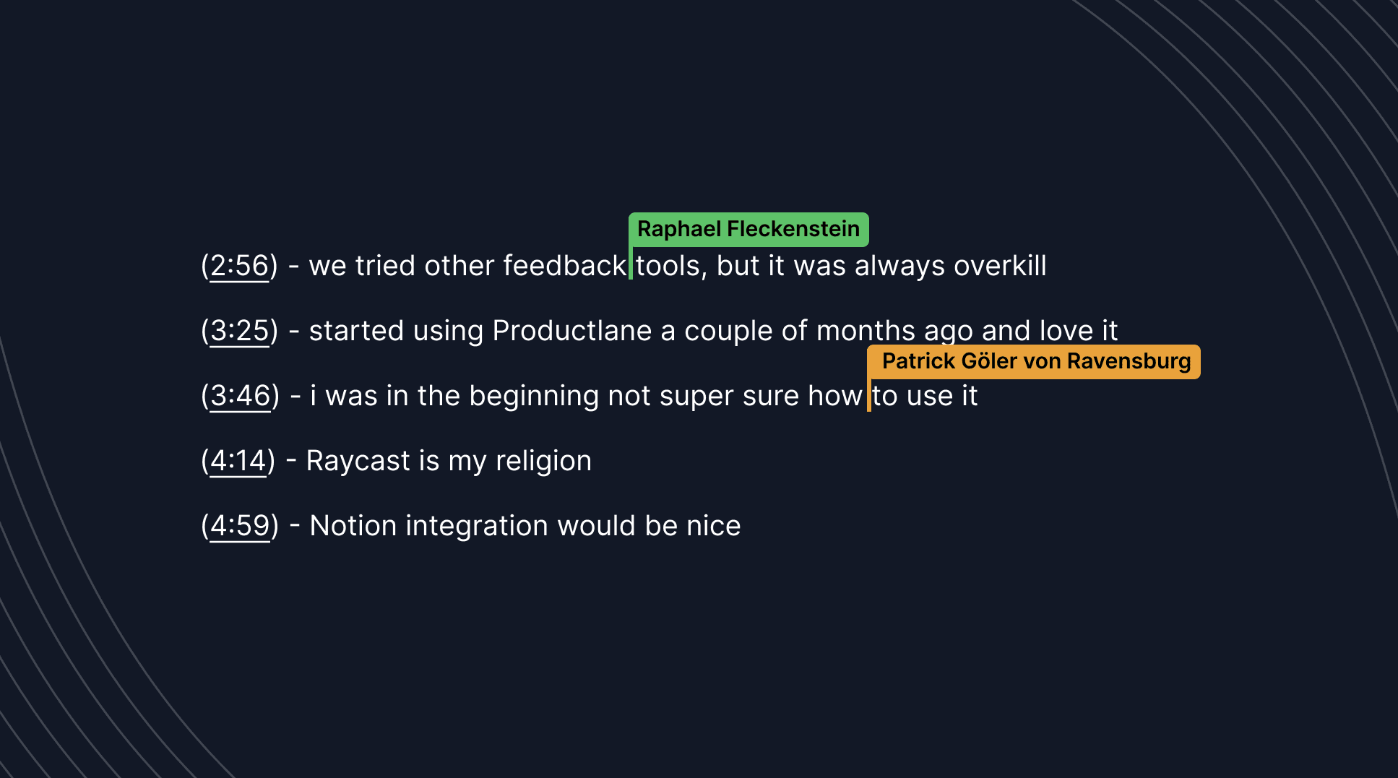Click the Patrick Göler von Ravensburg label
Screen dimensions: 1398x778
pyautogui.click(x=1035, y=361)
